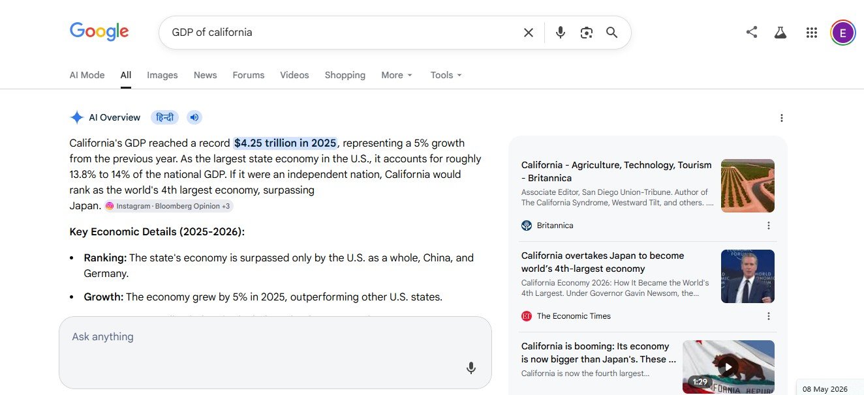Click the highlighted $4.25 trillion in 2025 text

tap(285, 143)
